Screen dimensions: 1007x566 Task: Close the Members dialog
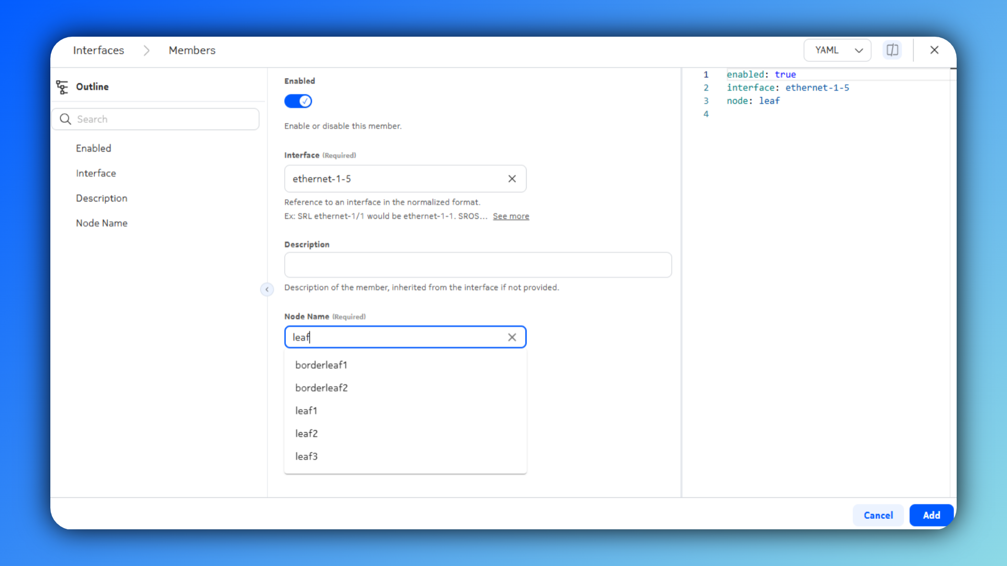tap(934, 50)
